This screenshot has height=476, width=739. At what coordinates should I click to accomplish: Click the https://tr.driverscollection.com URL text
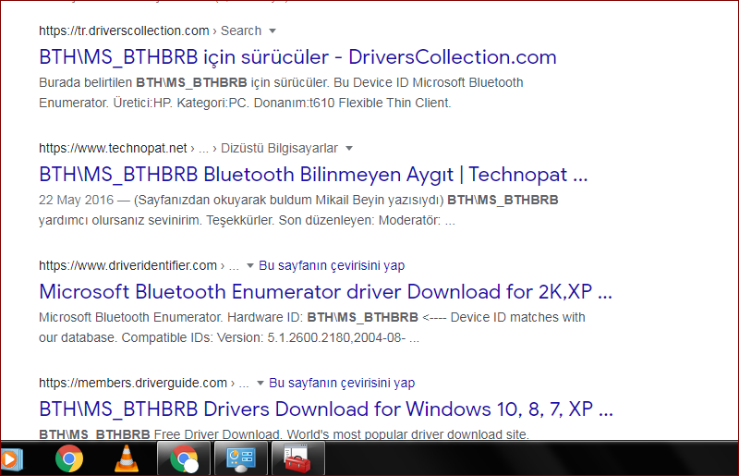click(124, 31)
